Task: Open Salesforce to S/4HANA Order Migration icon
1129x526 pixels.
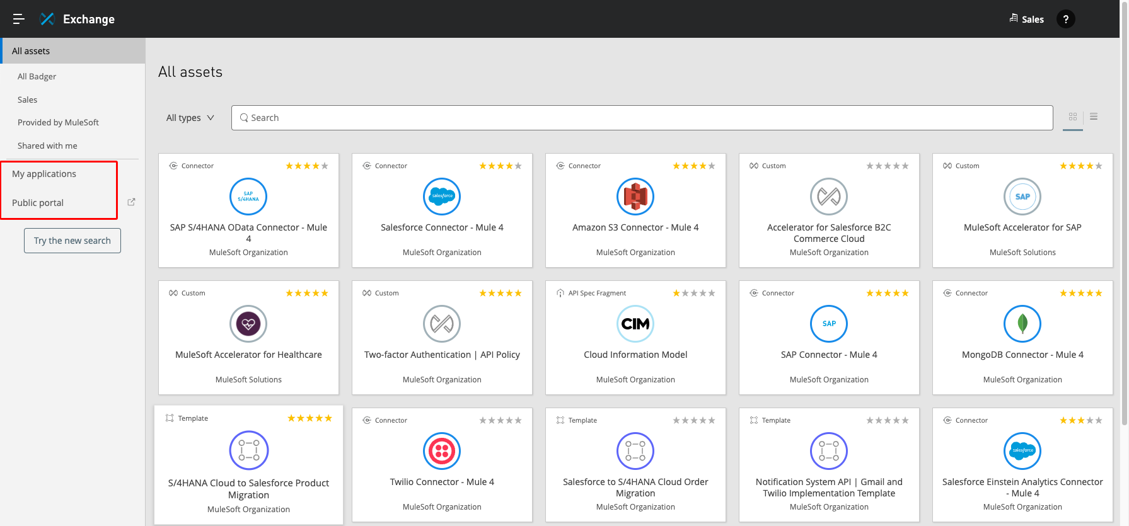Action: [635, 451]
